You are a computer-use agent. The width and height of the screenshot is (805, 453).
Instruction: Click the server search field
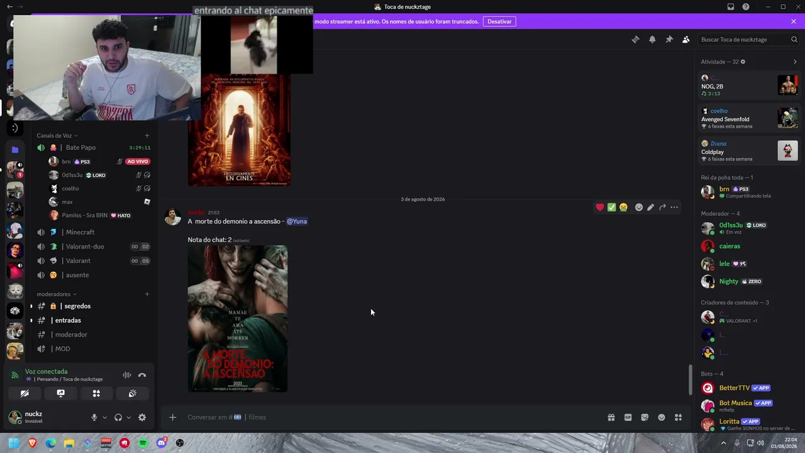tap(749, 40)
